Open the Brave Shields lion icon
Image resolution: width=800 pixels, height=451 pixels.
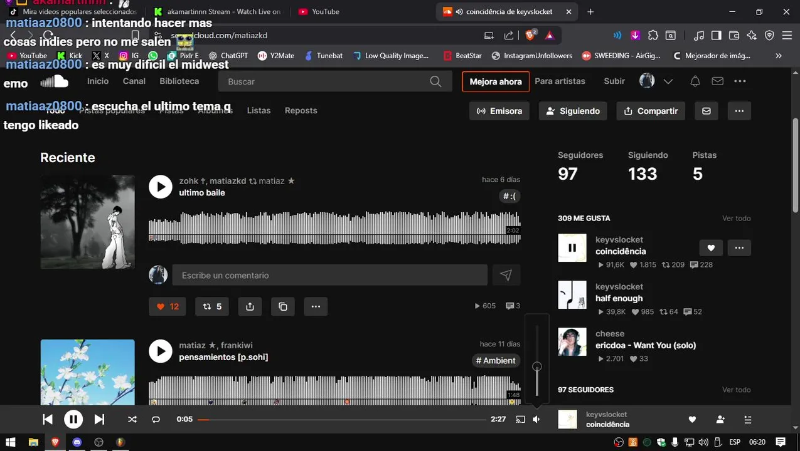pyautogui.click(x=531, y=36)
